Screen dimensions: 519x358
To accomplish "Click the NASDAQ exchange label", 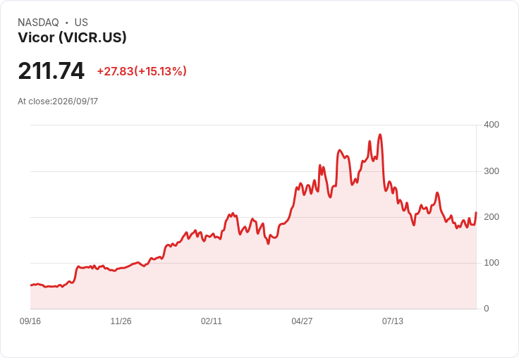I will tap(38, 23).
